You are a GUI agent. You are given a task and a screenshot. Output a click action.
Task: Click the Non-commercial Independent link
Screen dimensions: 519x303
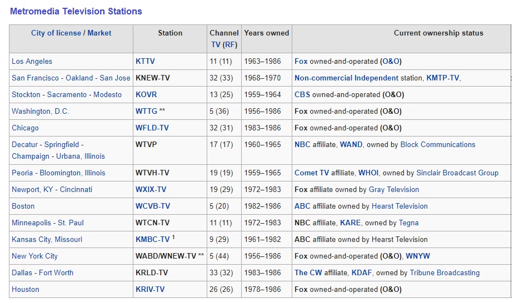[346, 78]
